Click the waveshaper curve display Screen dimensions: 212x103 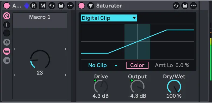click(137, 42)
